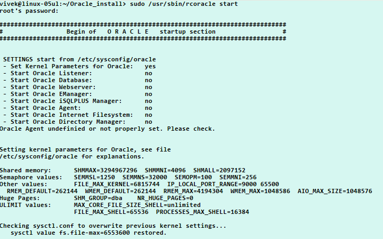This screenshot has width=383, height=239.
Task: Click the Start Oracle Database line
Action: (78, 80)
